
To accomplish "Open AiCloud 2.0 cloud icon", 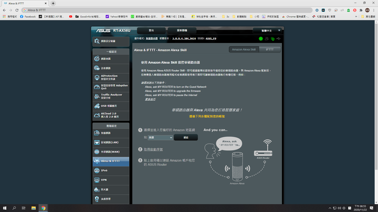I will (97, 115).
